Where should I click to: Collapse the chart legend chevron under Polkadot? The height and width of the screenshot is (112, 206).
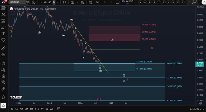[x=12, y=13]
